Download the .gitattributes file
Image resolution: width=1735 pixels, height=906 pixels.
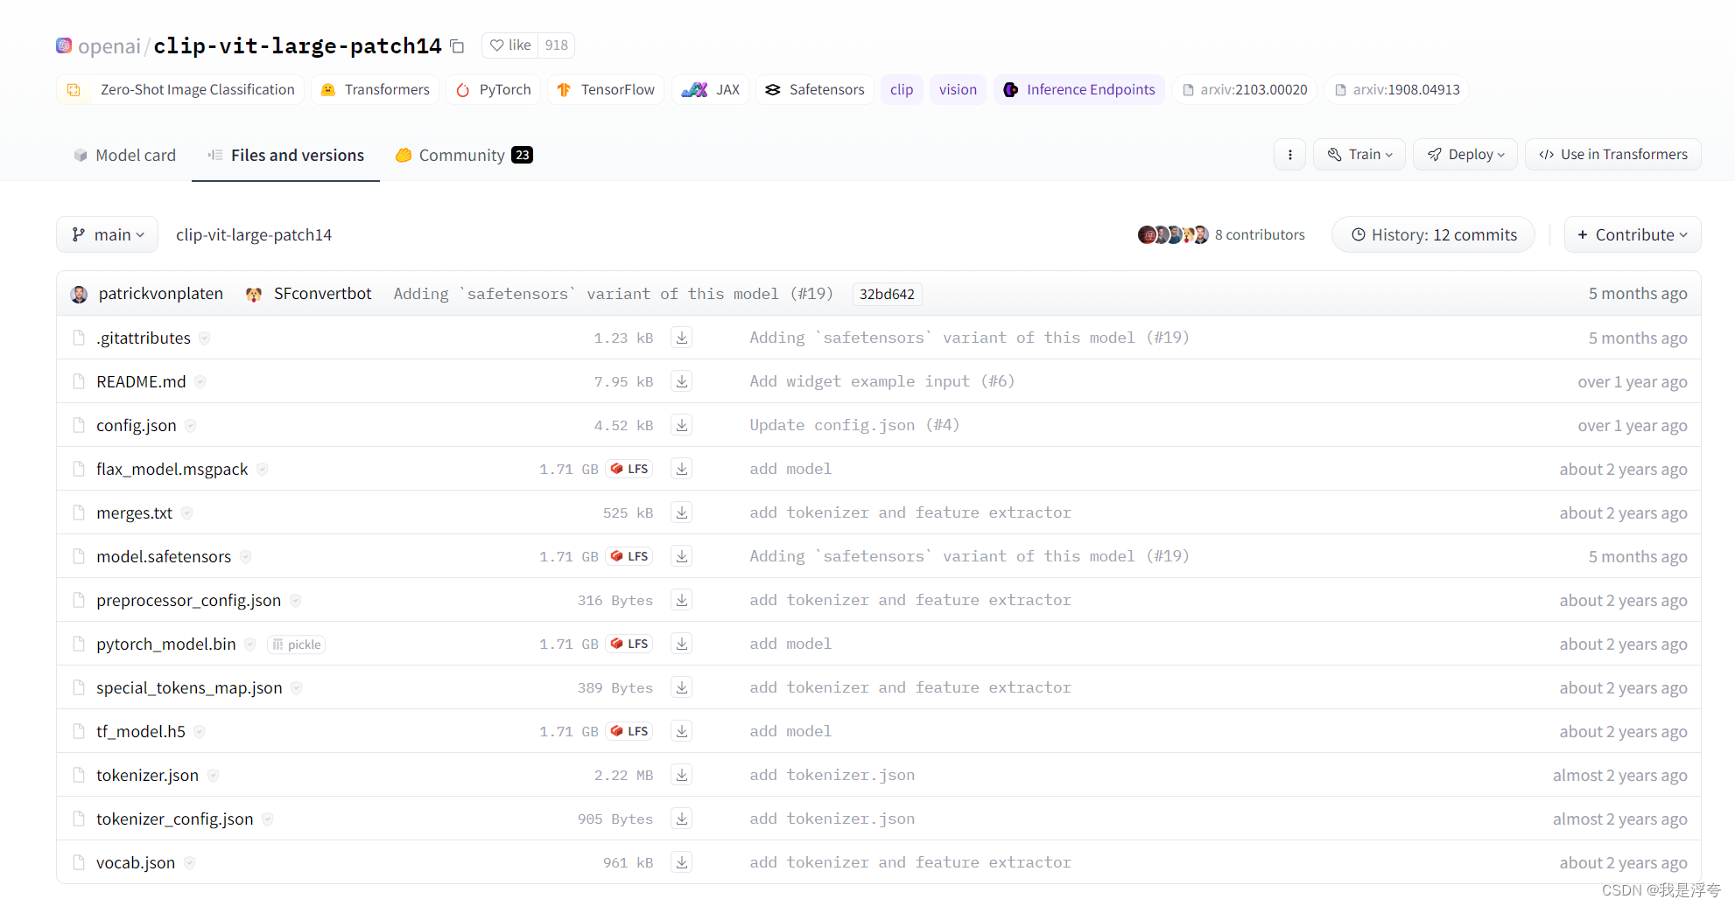[682, 338]
